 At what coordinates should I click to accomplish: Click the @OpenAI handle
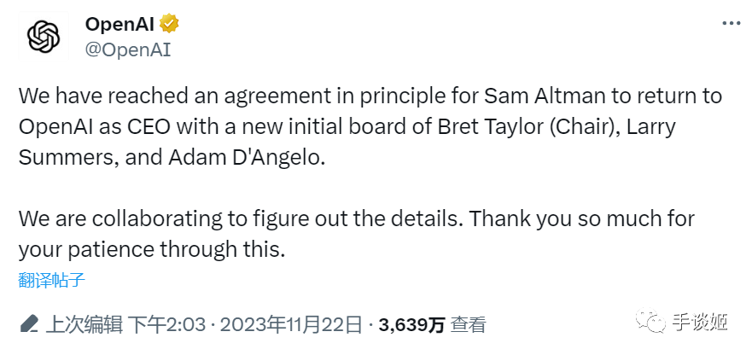click(128, 49)
